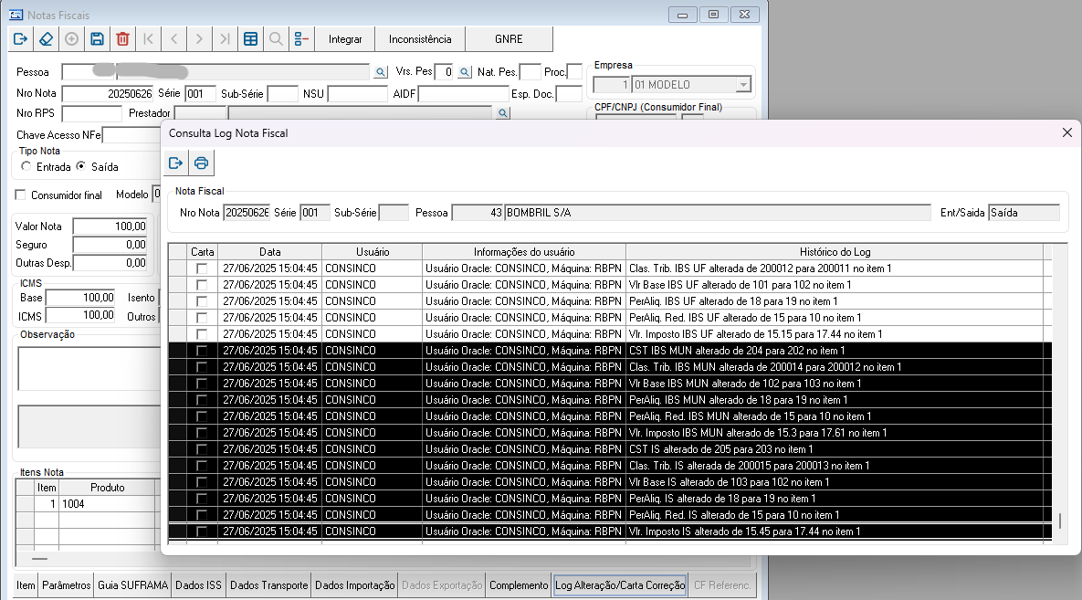The height and width of the screenshot is (600, 1082).
Task: Open the Complemento tab
Action: 519,585
